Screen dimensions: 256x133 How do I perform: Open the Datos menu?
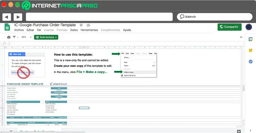[74, 30]
